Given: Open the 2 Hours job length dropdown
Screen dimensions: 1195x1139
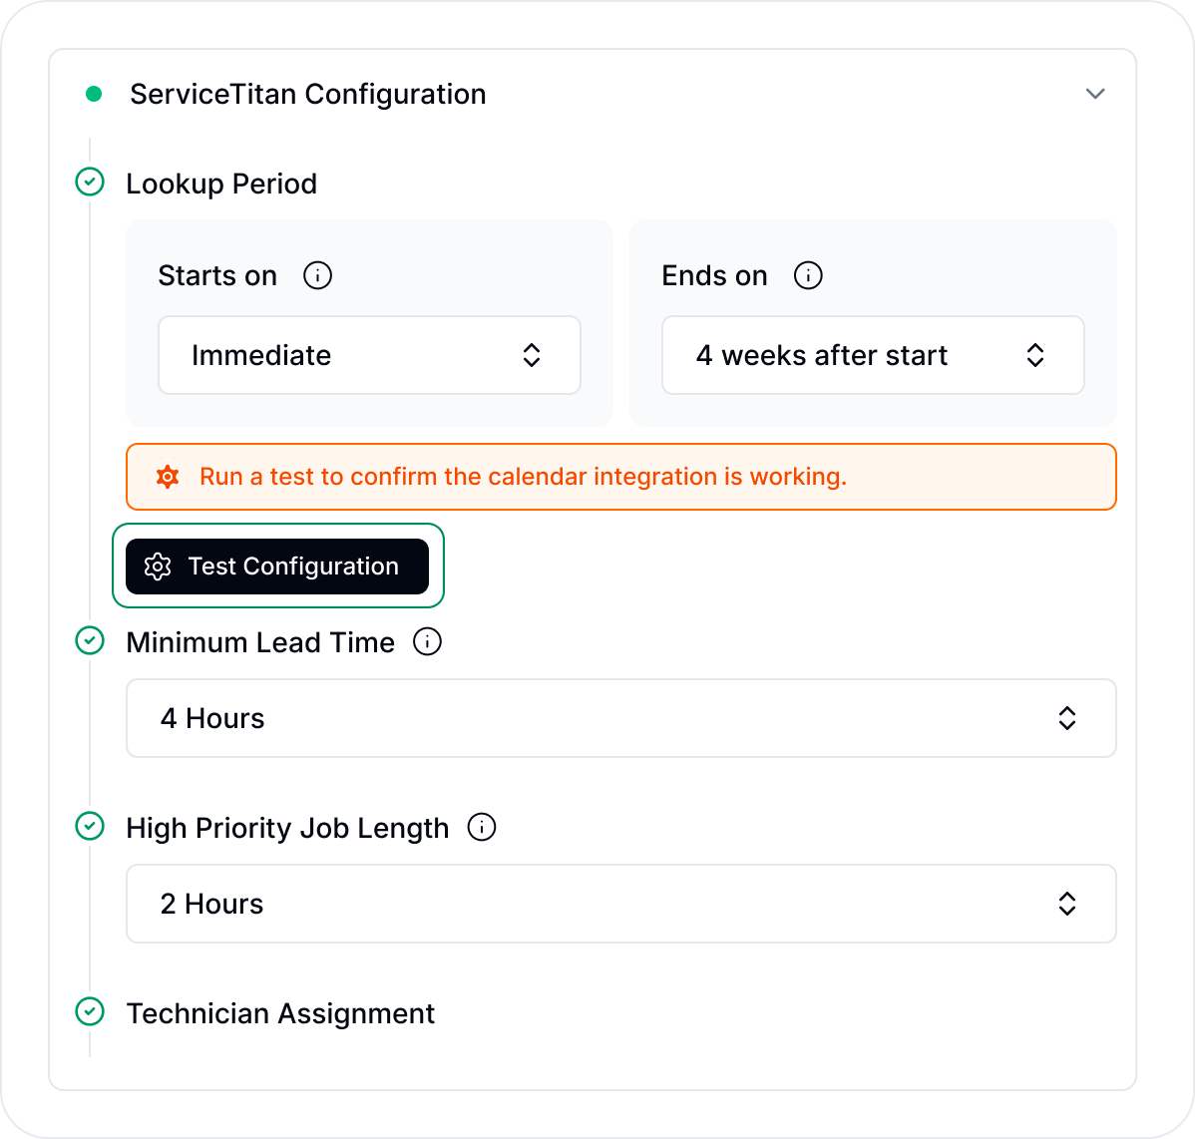Looking at the screenshot, I should pos(621,904).
